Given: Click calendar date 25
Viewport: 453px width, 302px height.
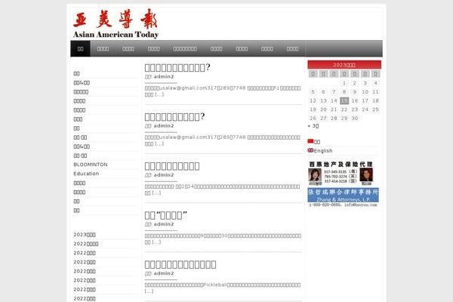Looking at the screenshot, I should [x=375, y=109].
